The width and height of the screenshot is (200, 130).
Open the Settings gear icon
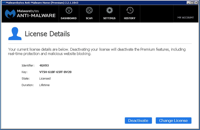click(109, 10)
